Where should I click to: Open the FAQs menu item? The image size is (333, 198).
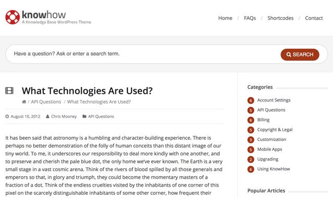tap(250, 18)
